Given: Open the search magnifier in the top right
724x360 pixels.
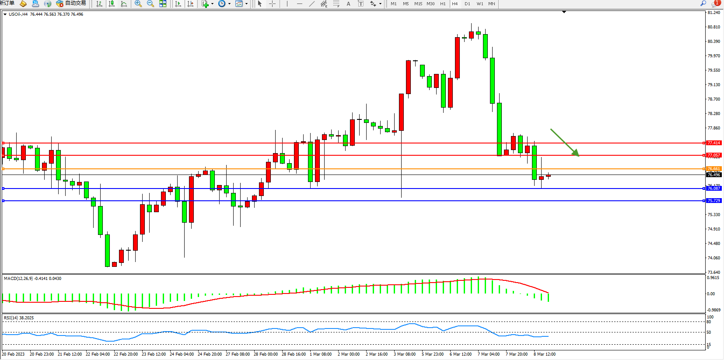Looking at the screenshot, I should 703,3.
